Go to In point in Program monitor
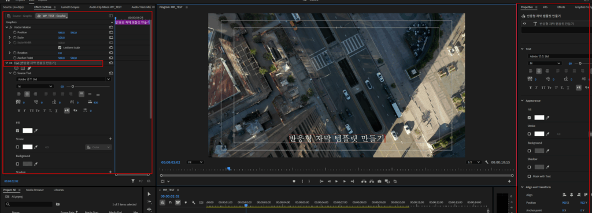The image size is (592, 213). [x=321, y=181]
